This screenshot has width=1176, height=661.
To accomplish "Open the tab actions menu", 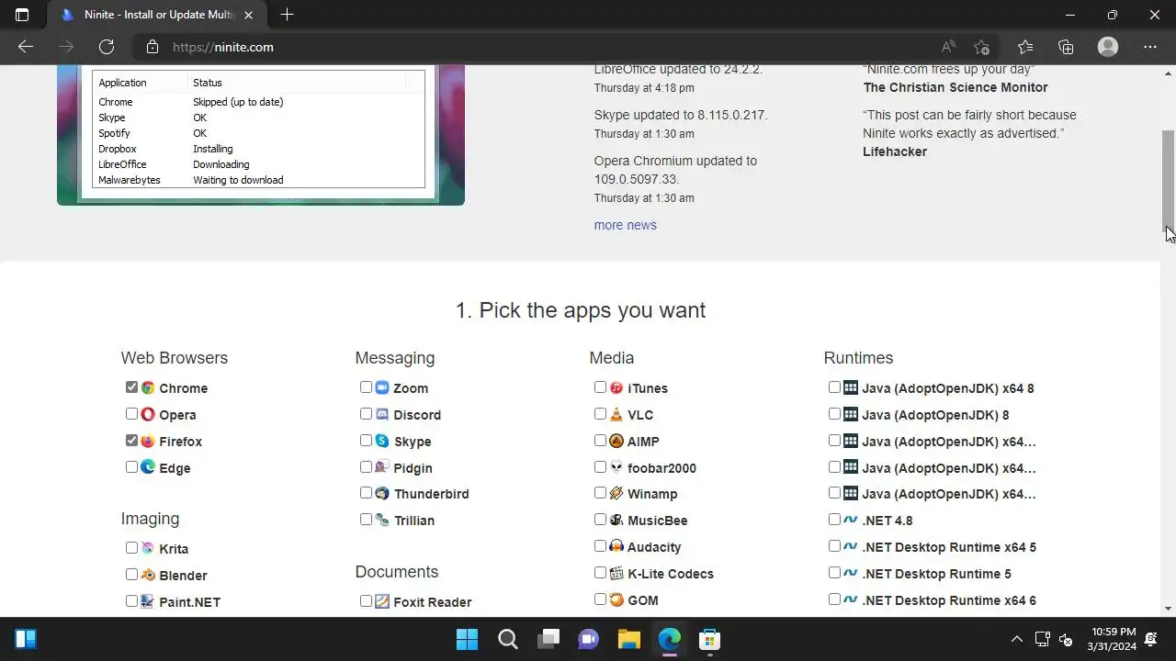I will click(22, 15).
